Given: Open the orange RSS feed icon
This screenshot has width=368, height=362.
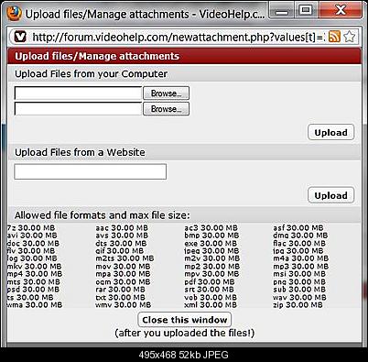Looking at the screenshot, I should click(x=334, y=37).
